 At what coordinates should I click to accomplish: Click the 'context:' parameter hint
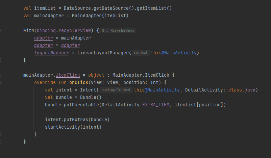(141, 53)
